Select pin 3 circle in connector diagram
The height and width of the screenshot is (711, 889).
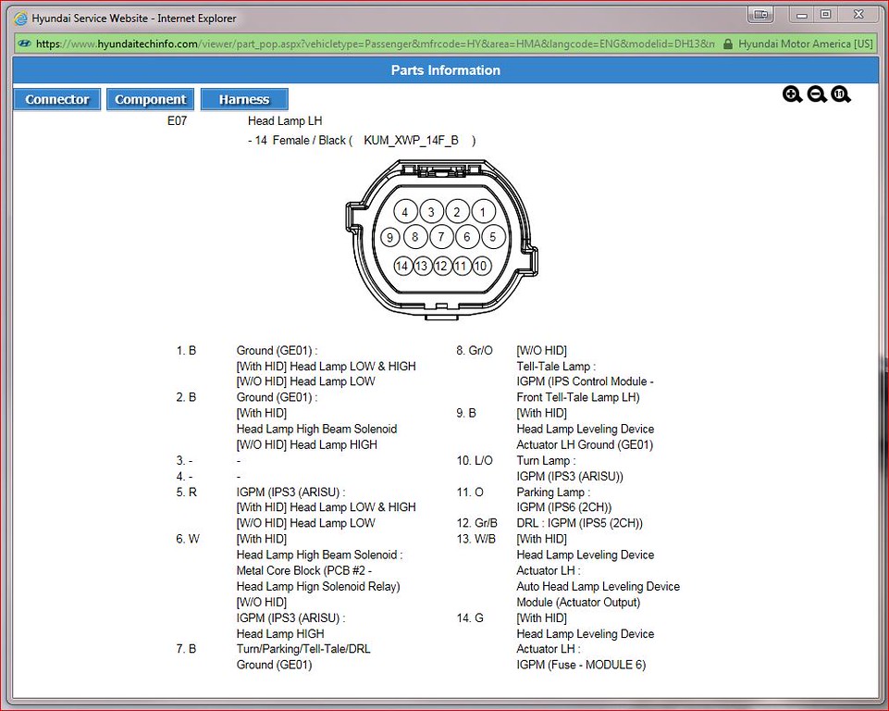(x=431, y=212)
